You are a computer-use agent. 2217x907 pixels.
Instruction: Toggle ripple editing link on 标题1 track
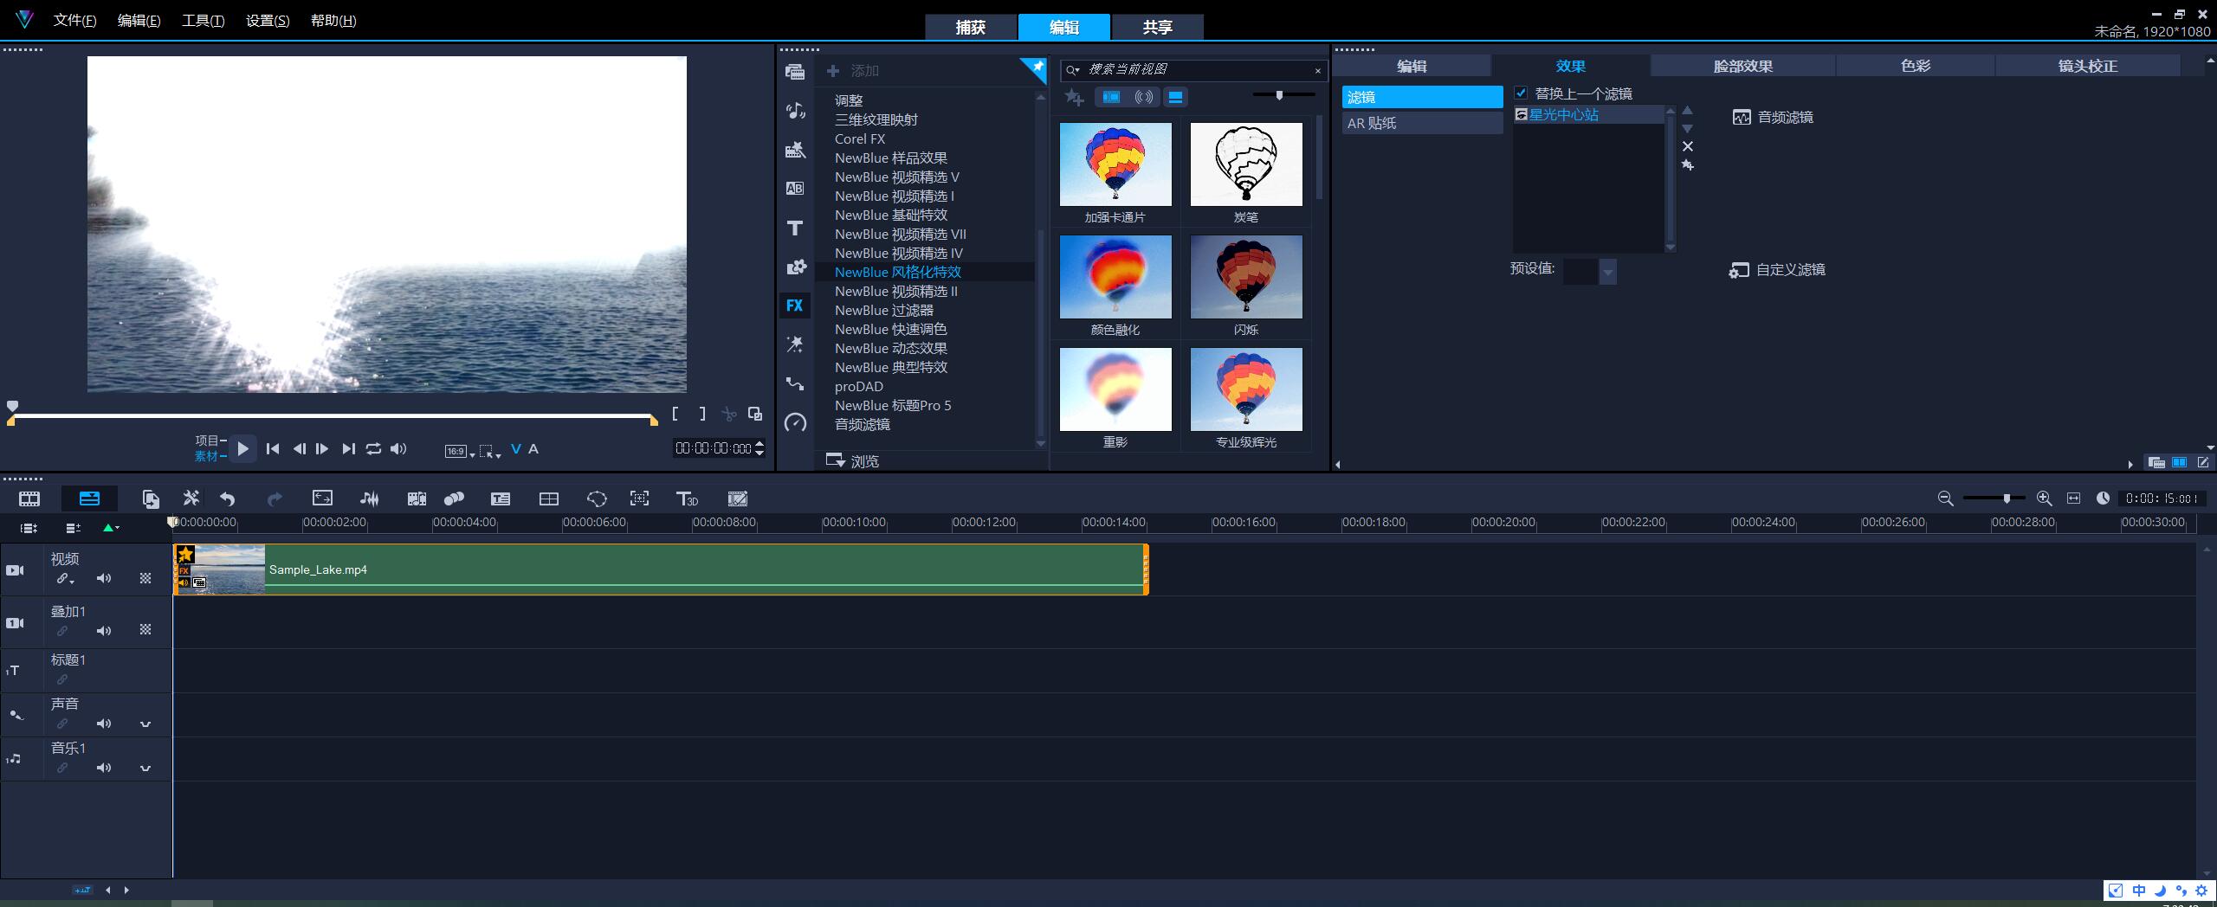coord(62,679)
